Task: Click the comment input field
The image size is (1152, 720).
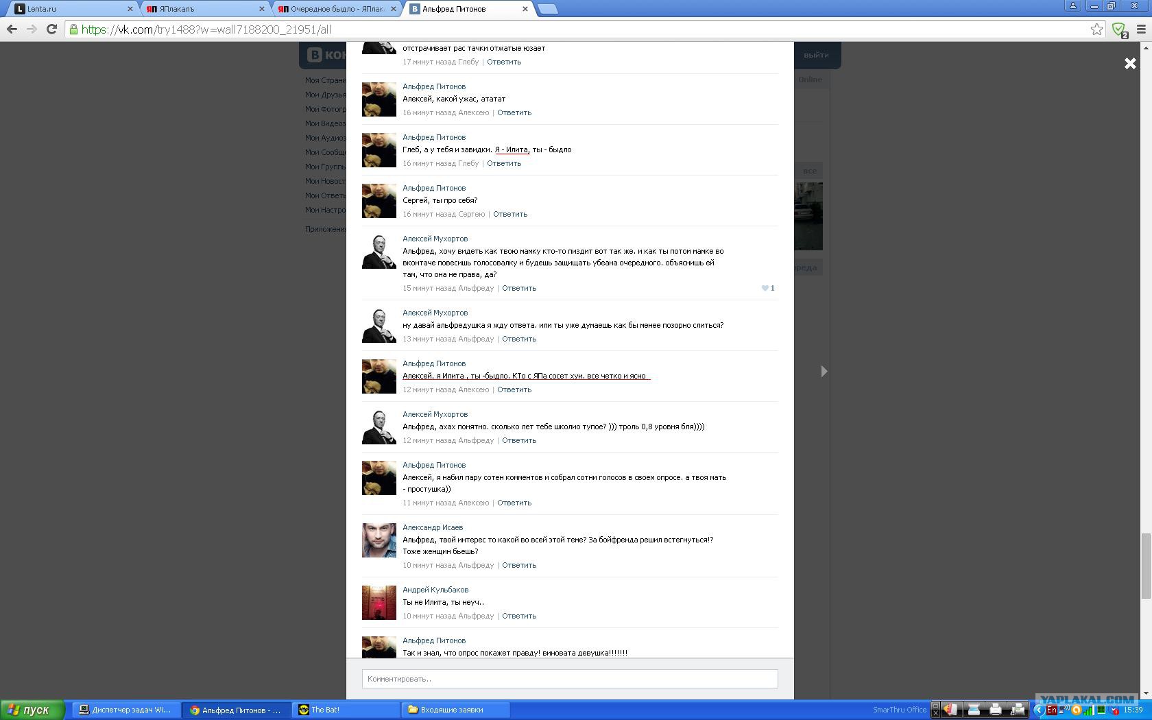Action: [x=570, y=679]
